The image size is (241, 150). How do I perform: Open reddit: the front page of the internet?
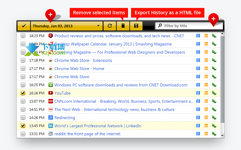click(x=87, y=134)
